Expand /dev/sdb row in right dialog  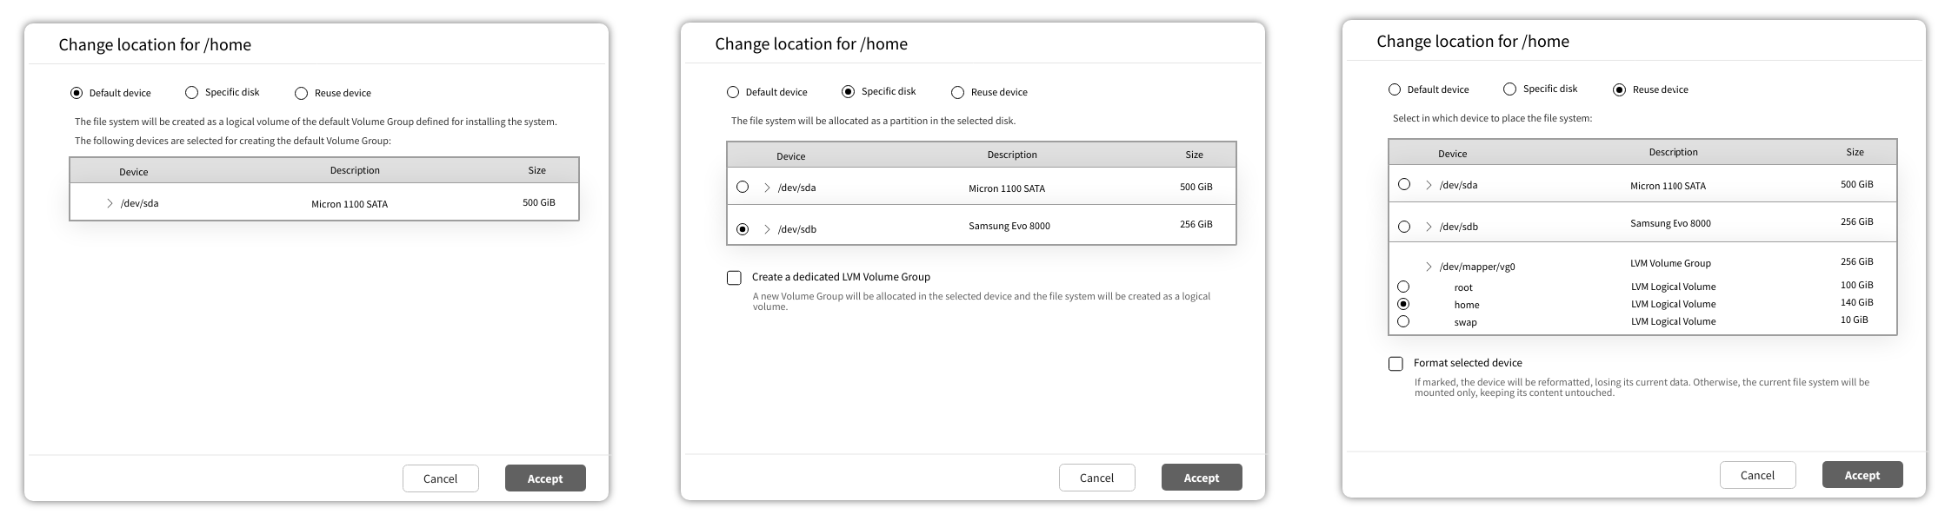coord(1429,227)
